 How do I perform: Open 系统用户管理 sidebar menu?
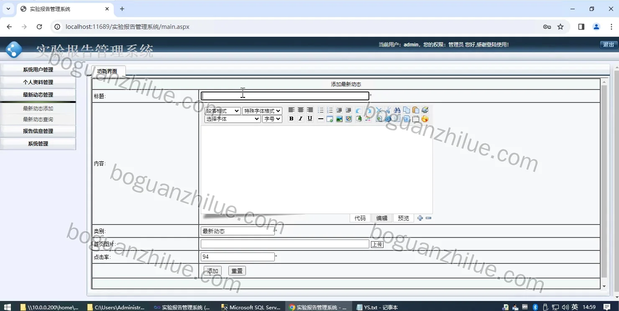pos(38,70)
